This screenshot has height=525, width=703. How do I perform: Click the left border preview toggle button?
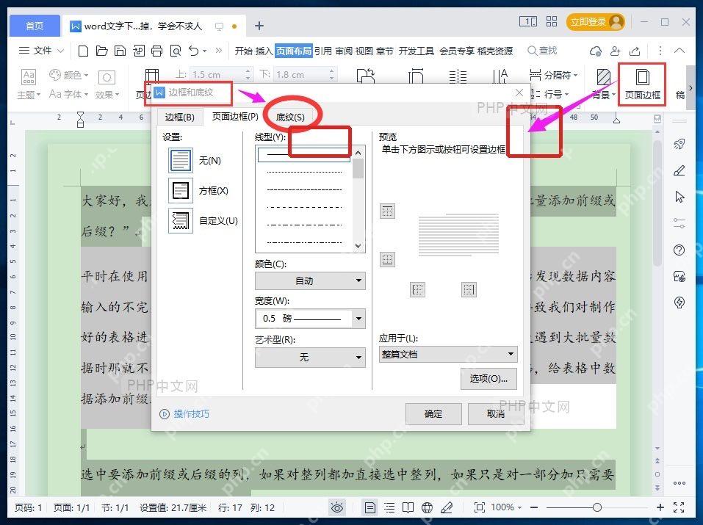(x=417, y=289)
